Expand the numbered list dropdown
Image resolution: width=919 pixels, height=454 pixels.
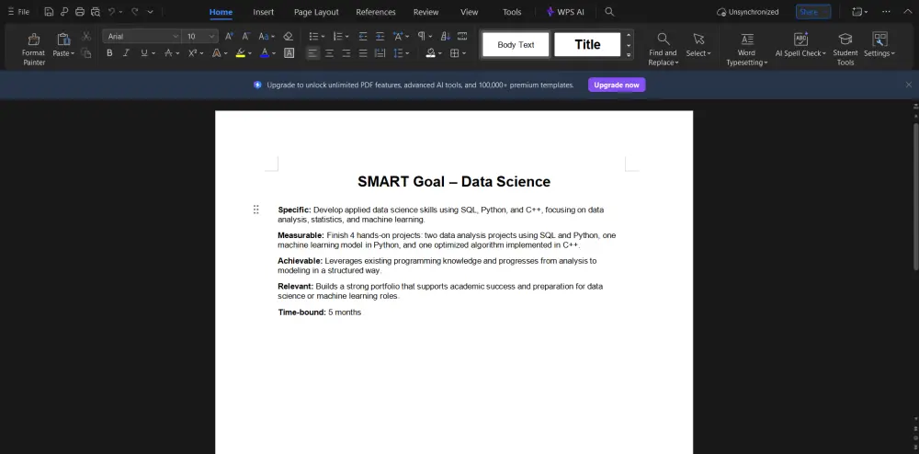click(x=346, y=37)
